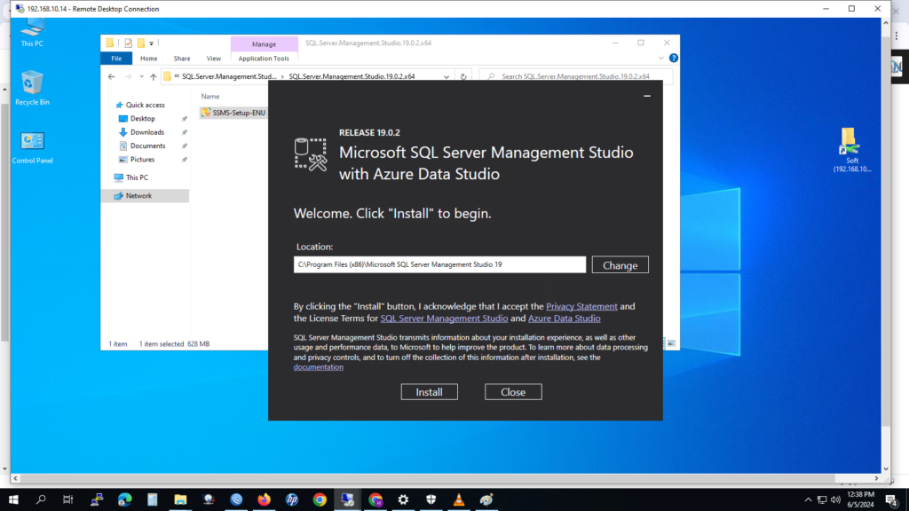909x511 pixels.
Task: Go back in File Explorer
Action: [111, 76]
